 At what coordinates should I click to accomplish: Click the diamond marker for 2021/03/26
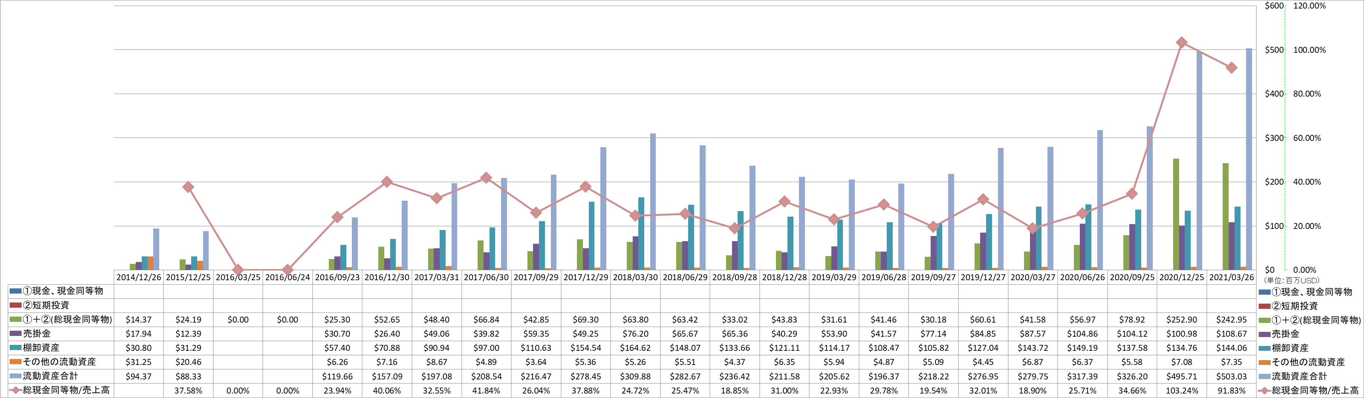1232,68
